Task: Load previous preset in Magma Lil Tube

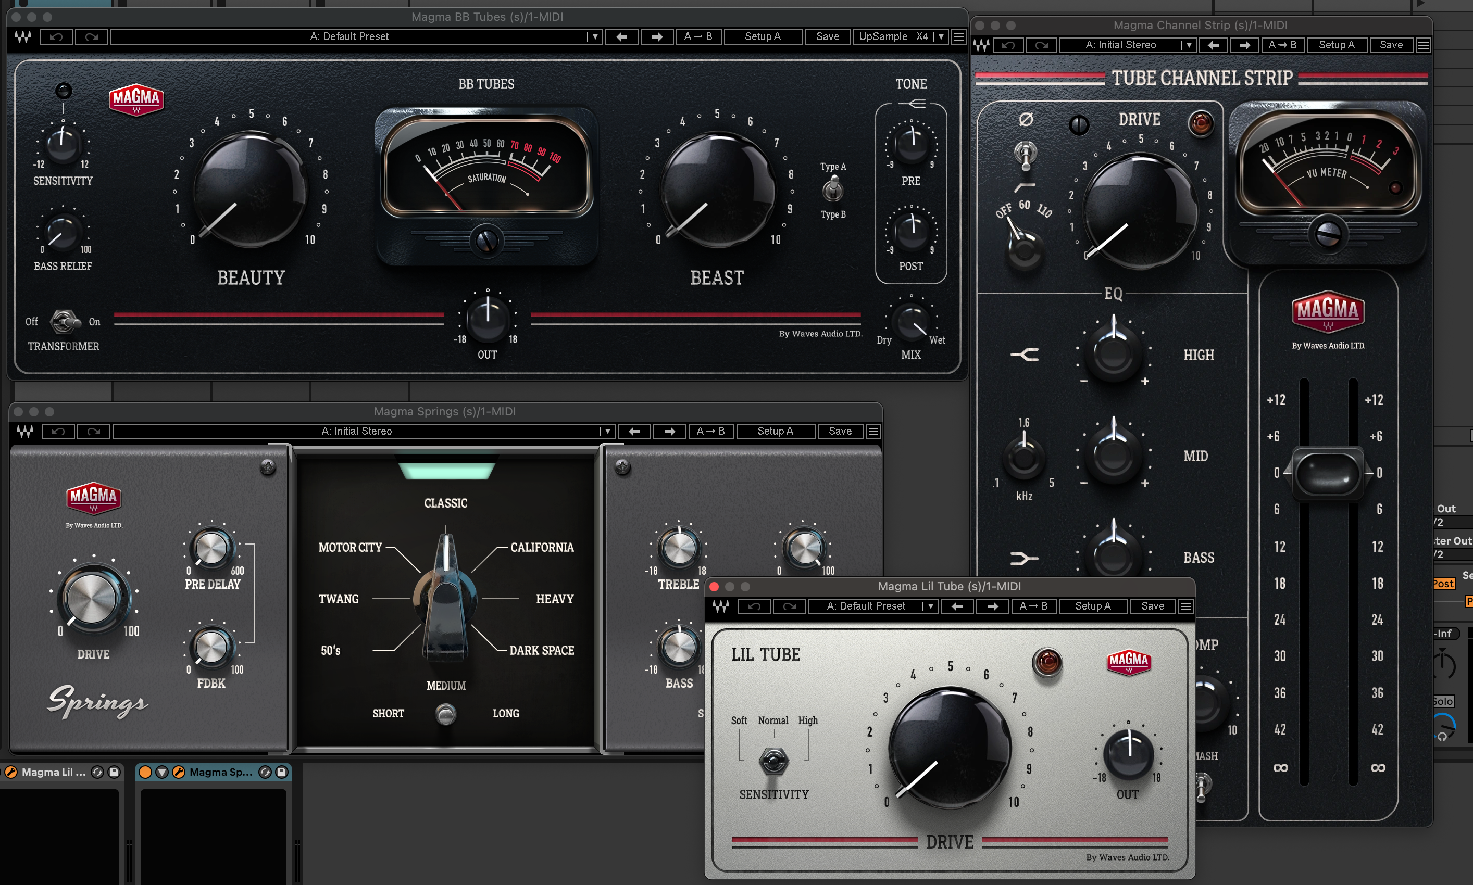Action: pyautogui.click(x=957, y=606)
